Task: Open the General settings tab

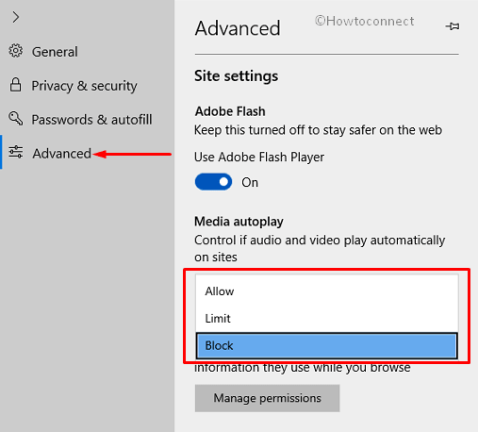Action: coord(55,52)
